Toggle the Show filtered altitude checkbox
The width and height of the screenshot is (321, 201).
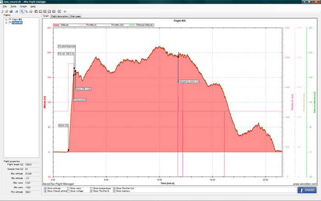(x=45, y=191)
